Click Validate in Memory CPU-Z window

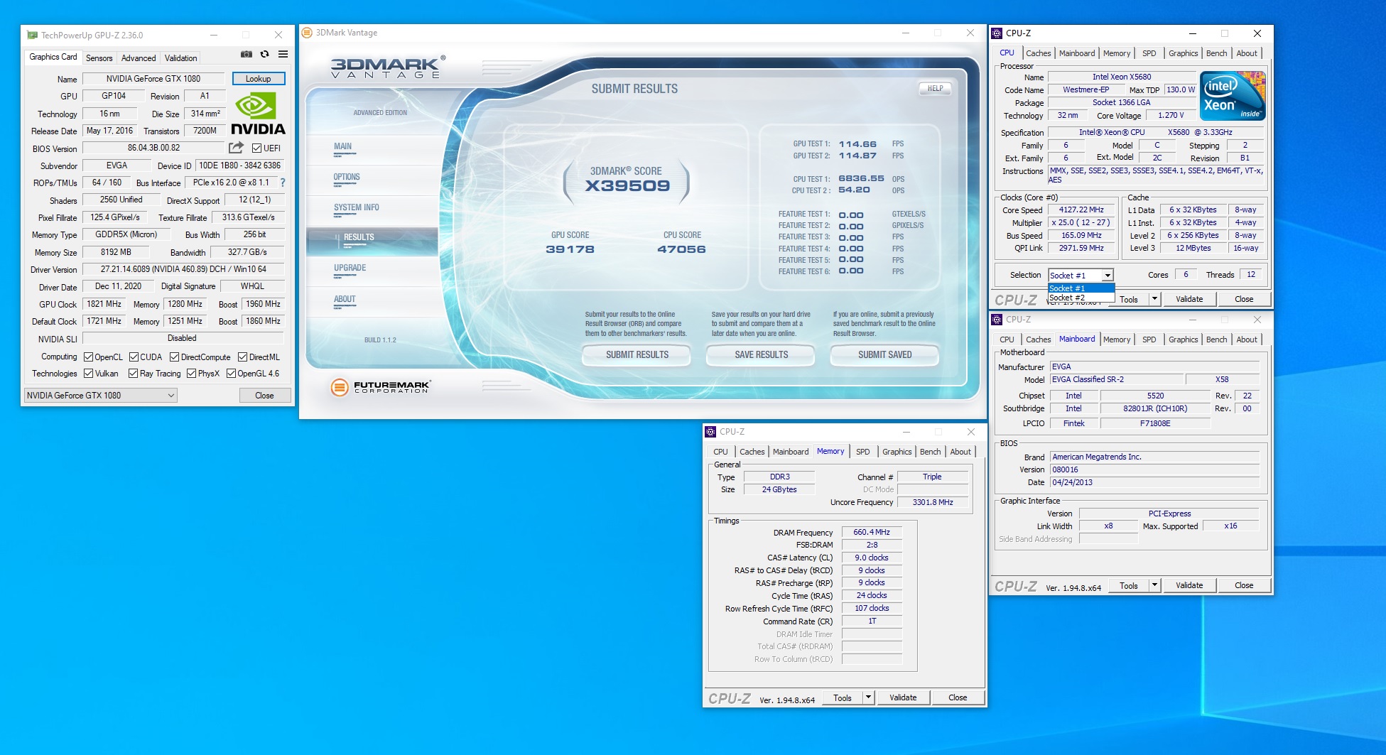(x=903, y=697)
